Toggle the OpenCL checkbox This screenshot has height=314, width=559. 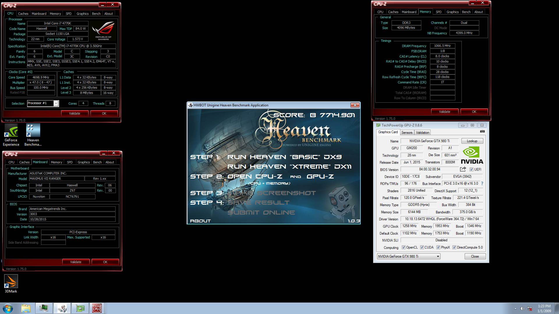pyautogui.click(x=404, y=247)
